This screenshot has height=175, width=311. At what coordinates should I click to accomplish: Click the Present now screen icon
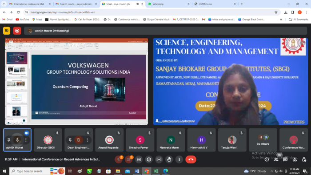[x=159, y=159]
